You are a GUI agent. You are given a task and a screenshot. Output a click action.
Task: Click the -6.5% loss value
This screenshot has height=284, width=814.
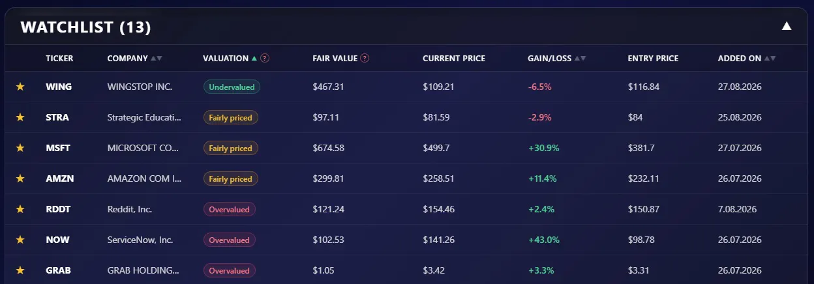(539, 87)
